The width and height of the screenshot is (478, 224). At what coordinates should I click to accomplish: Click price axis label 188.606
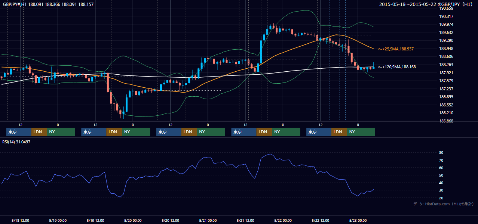[446, 56]
